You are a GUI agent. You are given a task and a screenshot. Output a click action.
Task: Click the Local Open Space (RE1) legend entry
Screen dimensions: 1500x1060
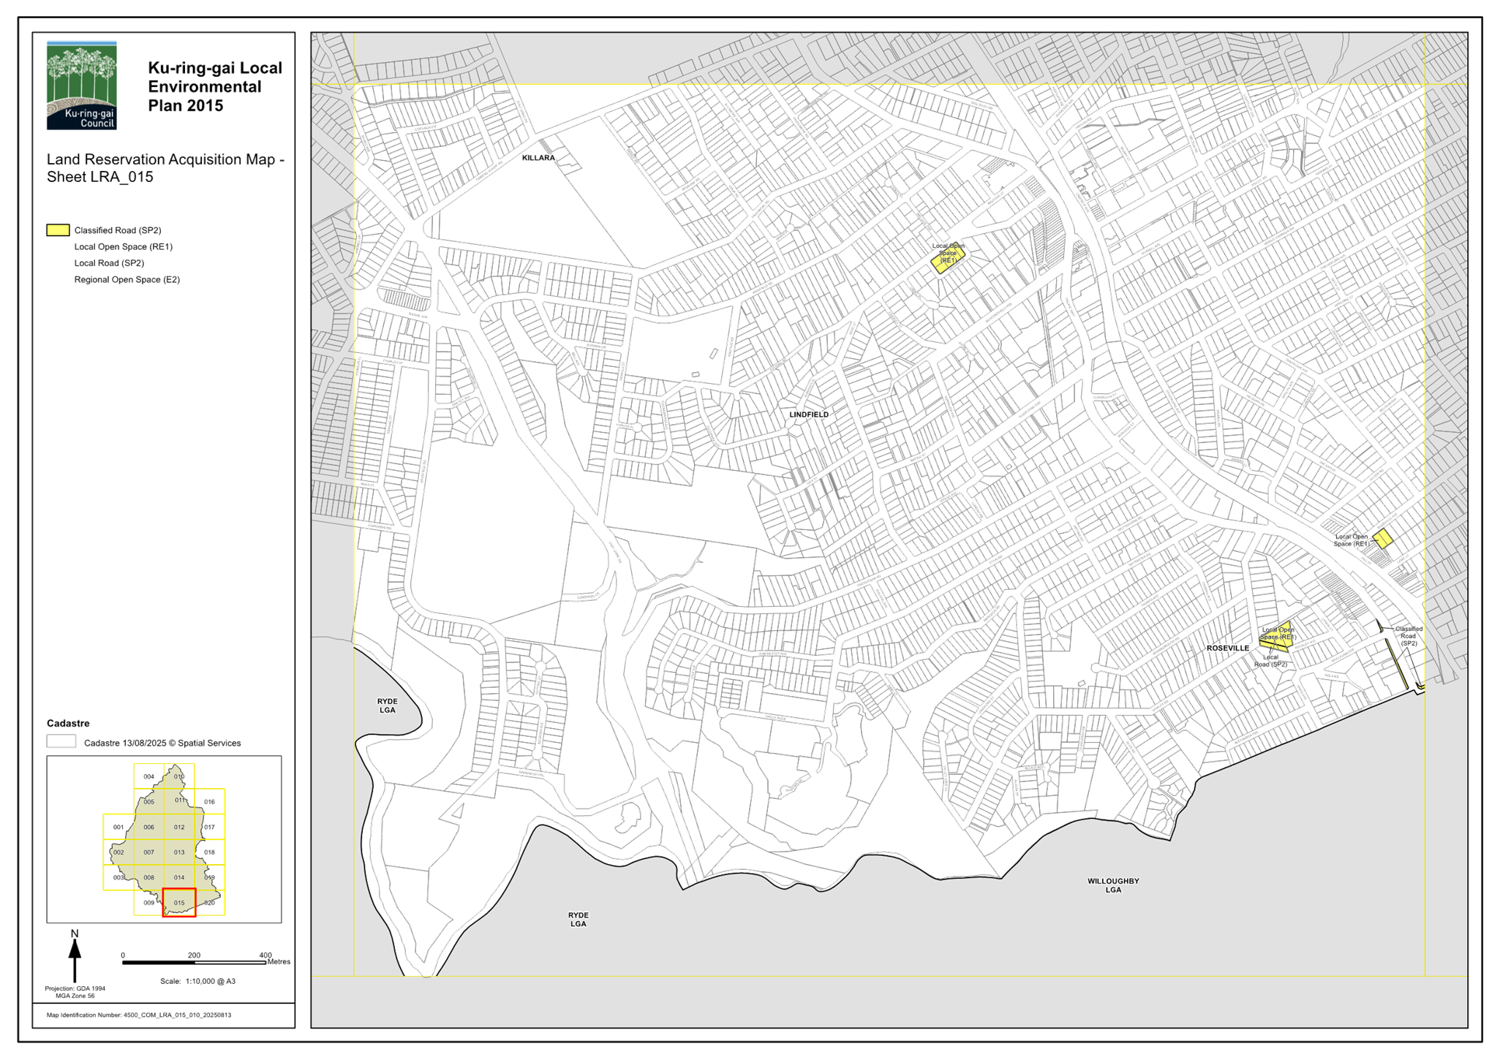tap(123, 247)
